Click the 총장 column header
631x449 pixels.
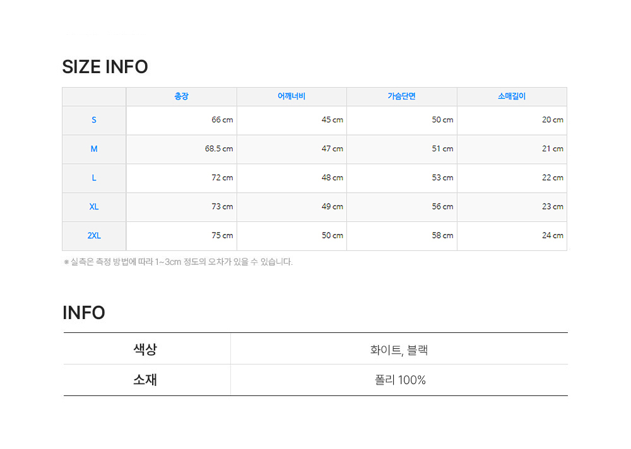181,96
